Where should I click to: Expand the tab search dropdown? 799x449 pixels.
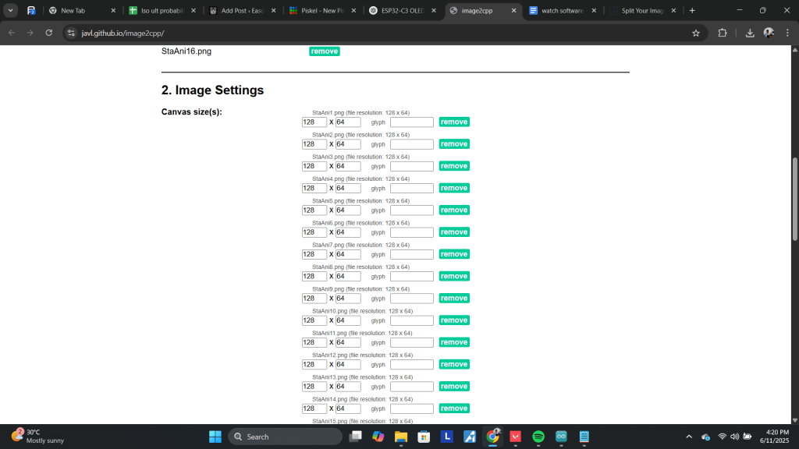[x=11, y=11]
